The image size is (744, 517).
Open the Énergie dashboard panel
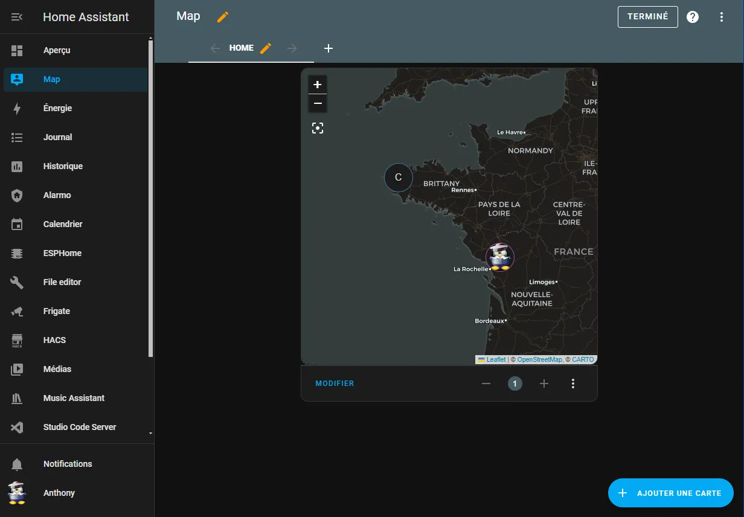tap(57, 108)
